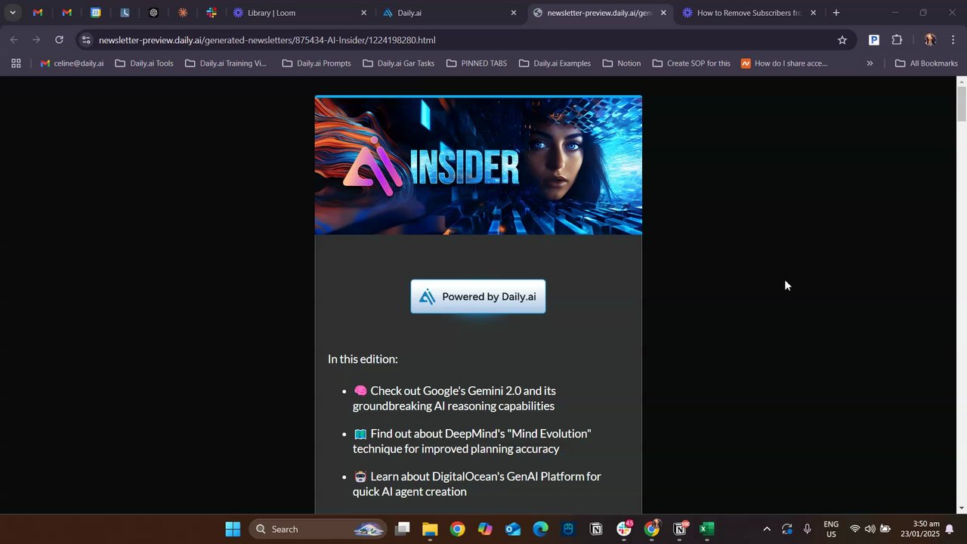Click the AI Insider header banner image
Viewport: 967px width, 544px height.
[478, 165]
